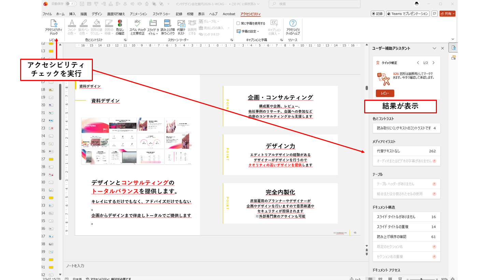Switch to slide sorter view in status bar
Viewport: 498px width, 280px height.
pos(380,279)
